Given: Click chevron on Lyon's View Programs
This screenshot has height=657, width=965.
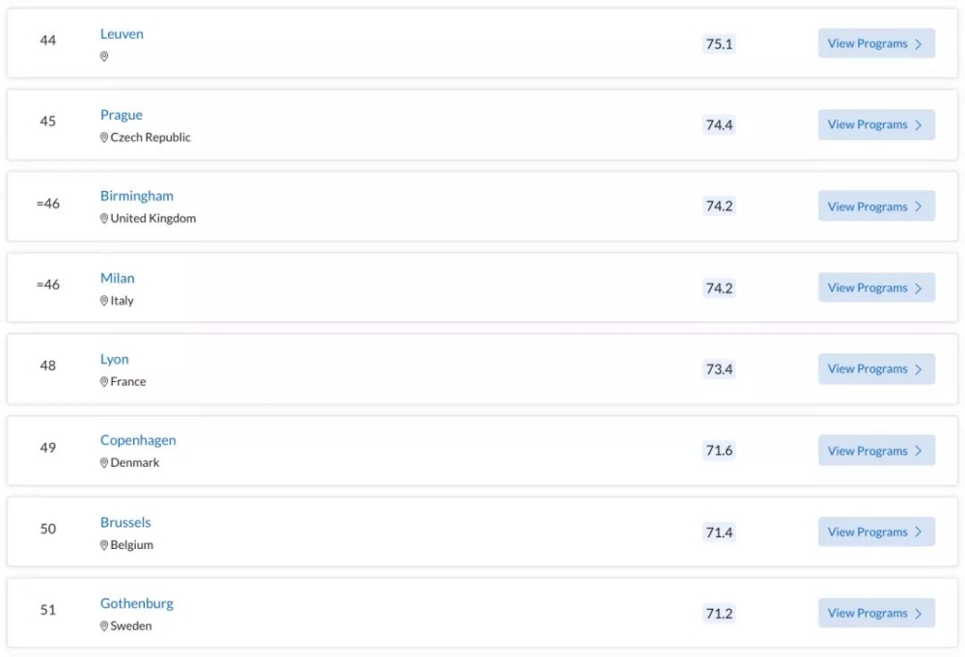Looking at the screenshot, I should tap(918, 370).
